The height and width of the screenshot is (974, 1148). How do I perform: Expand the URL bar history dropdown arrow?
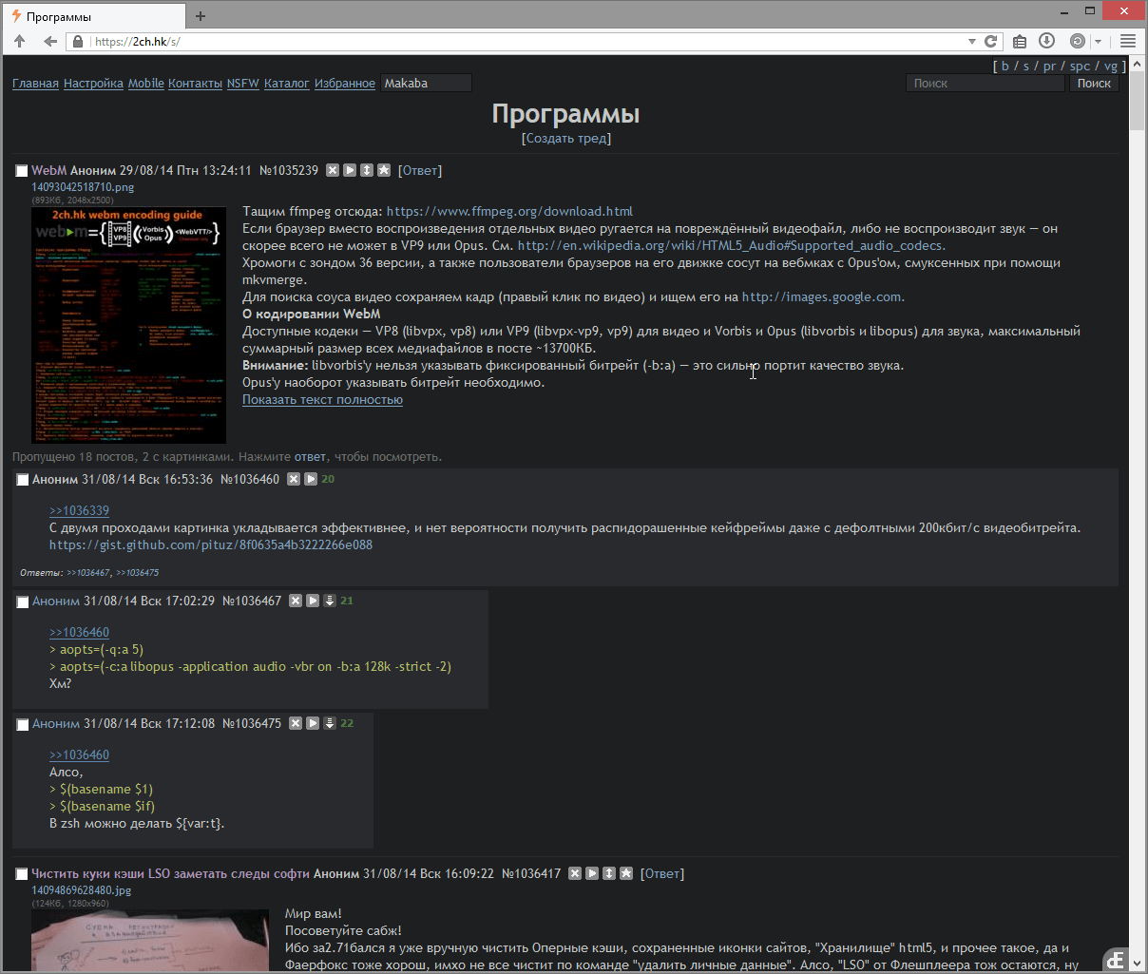click(x=971, y=41)
